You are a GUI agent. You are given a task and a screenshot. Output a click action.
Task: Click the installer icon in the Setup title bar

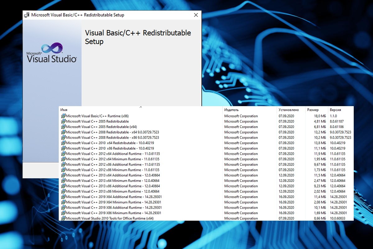point(27,15)
